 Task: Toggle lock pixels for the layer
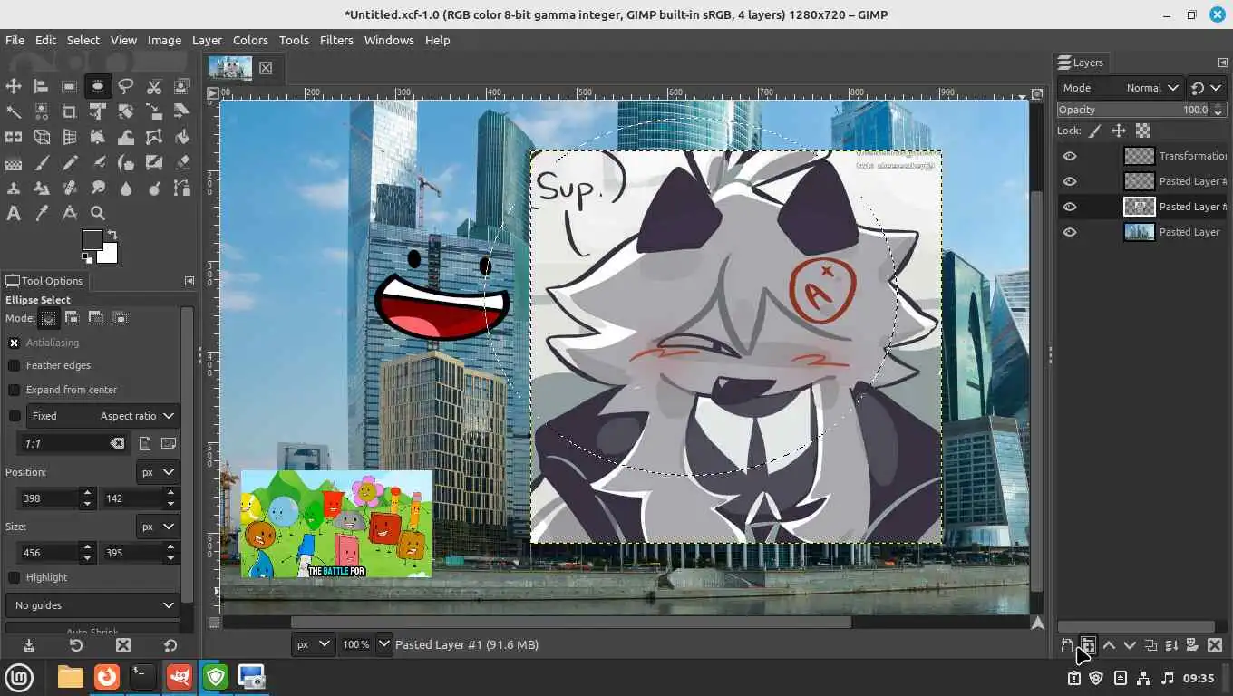point(1095,130)
